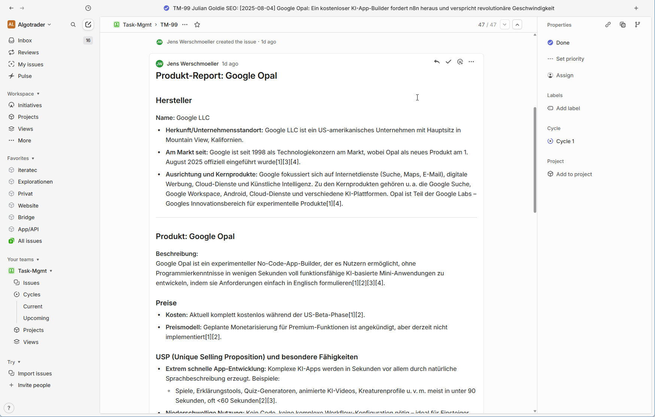
Task: Copy the issue ID icon
Action: pos(623,25)
